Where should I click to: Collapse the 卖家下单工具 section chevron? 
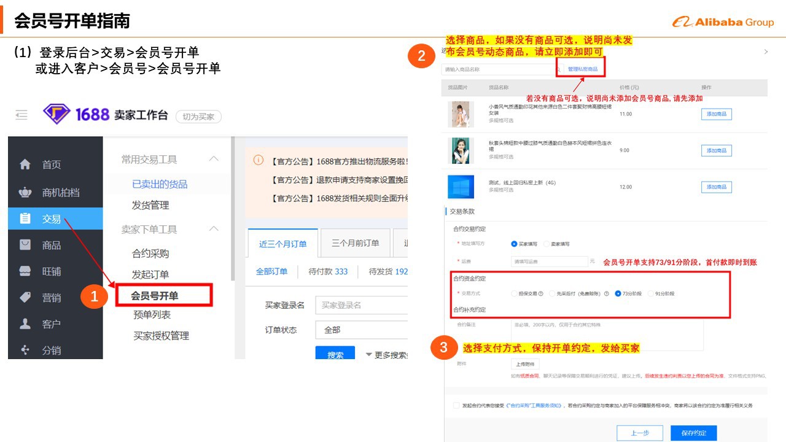[214, 229]
